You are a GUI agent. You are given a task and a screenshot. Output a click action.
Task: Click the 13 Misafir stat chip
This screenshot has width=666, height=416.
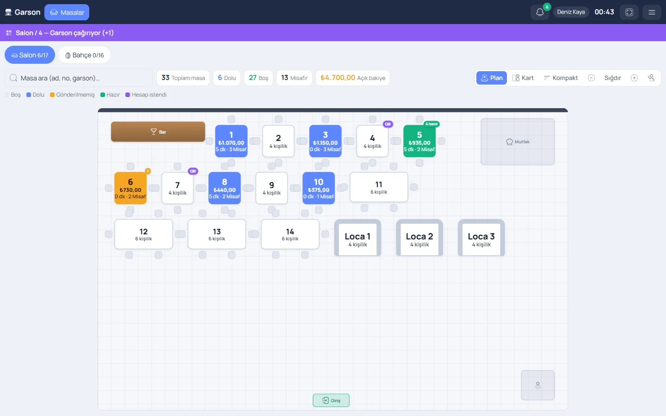click(294, 78)
